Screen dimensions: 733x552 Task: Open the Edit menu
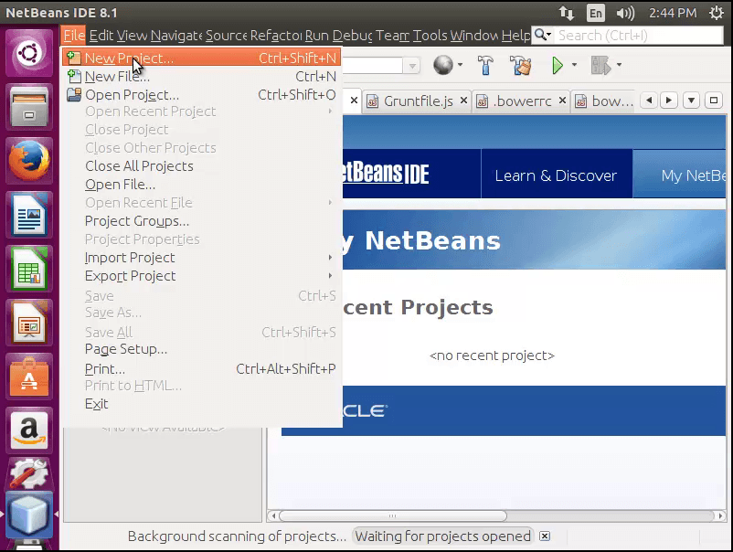coord(101,36)
